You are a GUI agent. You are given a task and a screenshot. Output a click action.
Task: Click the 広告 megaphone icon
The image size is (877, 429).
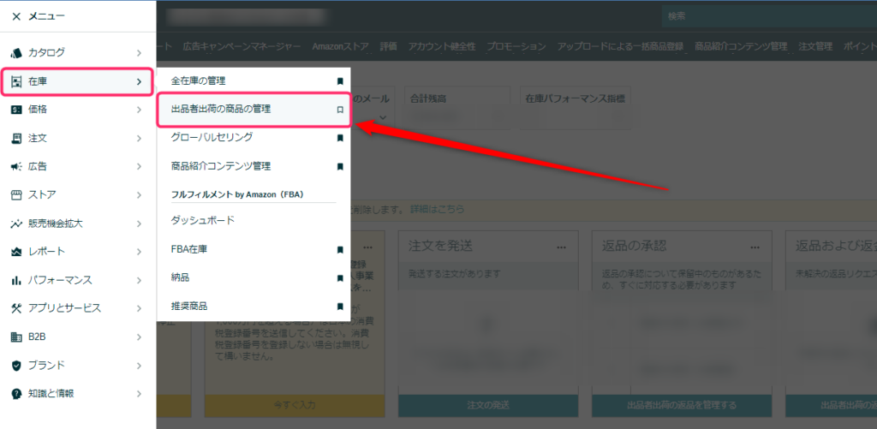pos(16,167)
